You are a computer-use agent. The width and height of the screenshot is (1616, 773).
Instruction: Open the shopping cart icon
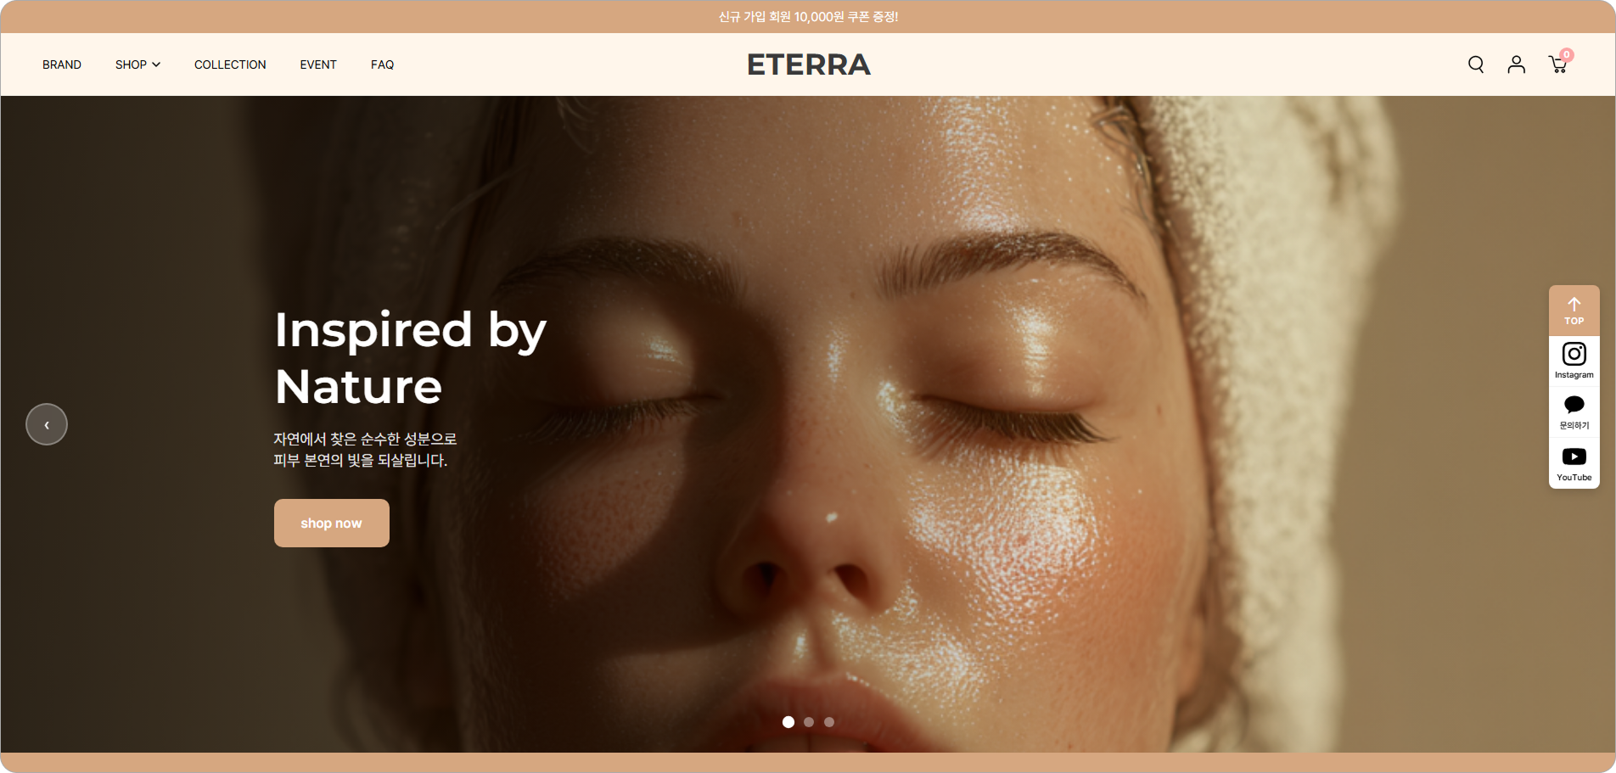(x=1557, y=65)
